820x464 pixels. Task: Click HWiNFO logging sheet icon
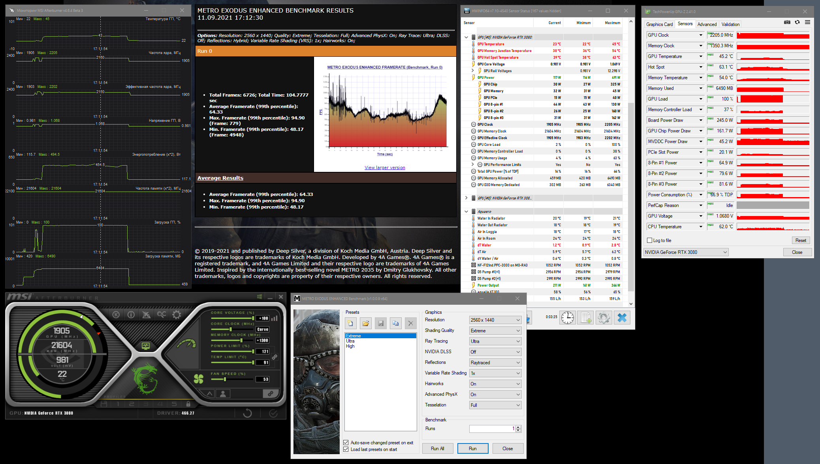point(585,317)
